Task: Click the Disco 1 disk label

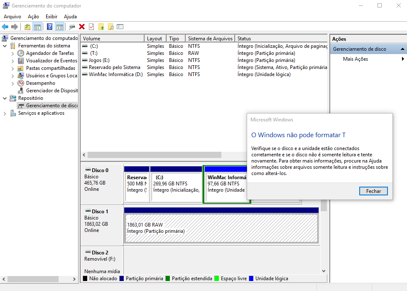Action: (x=100, y=211)
